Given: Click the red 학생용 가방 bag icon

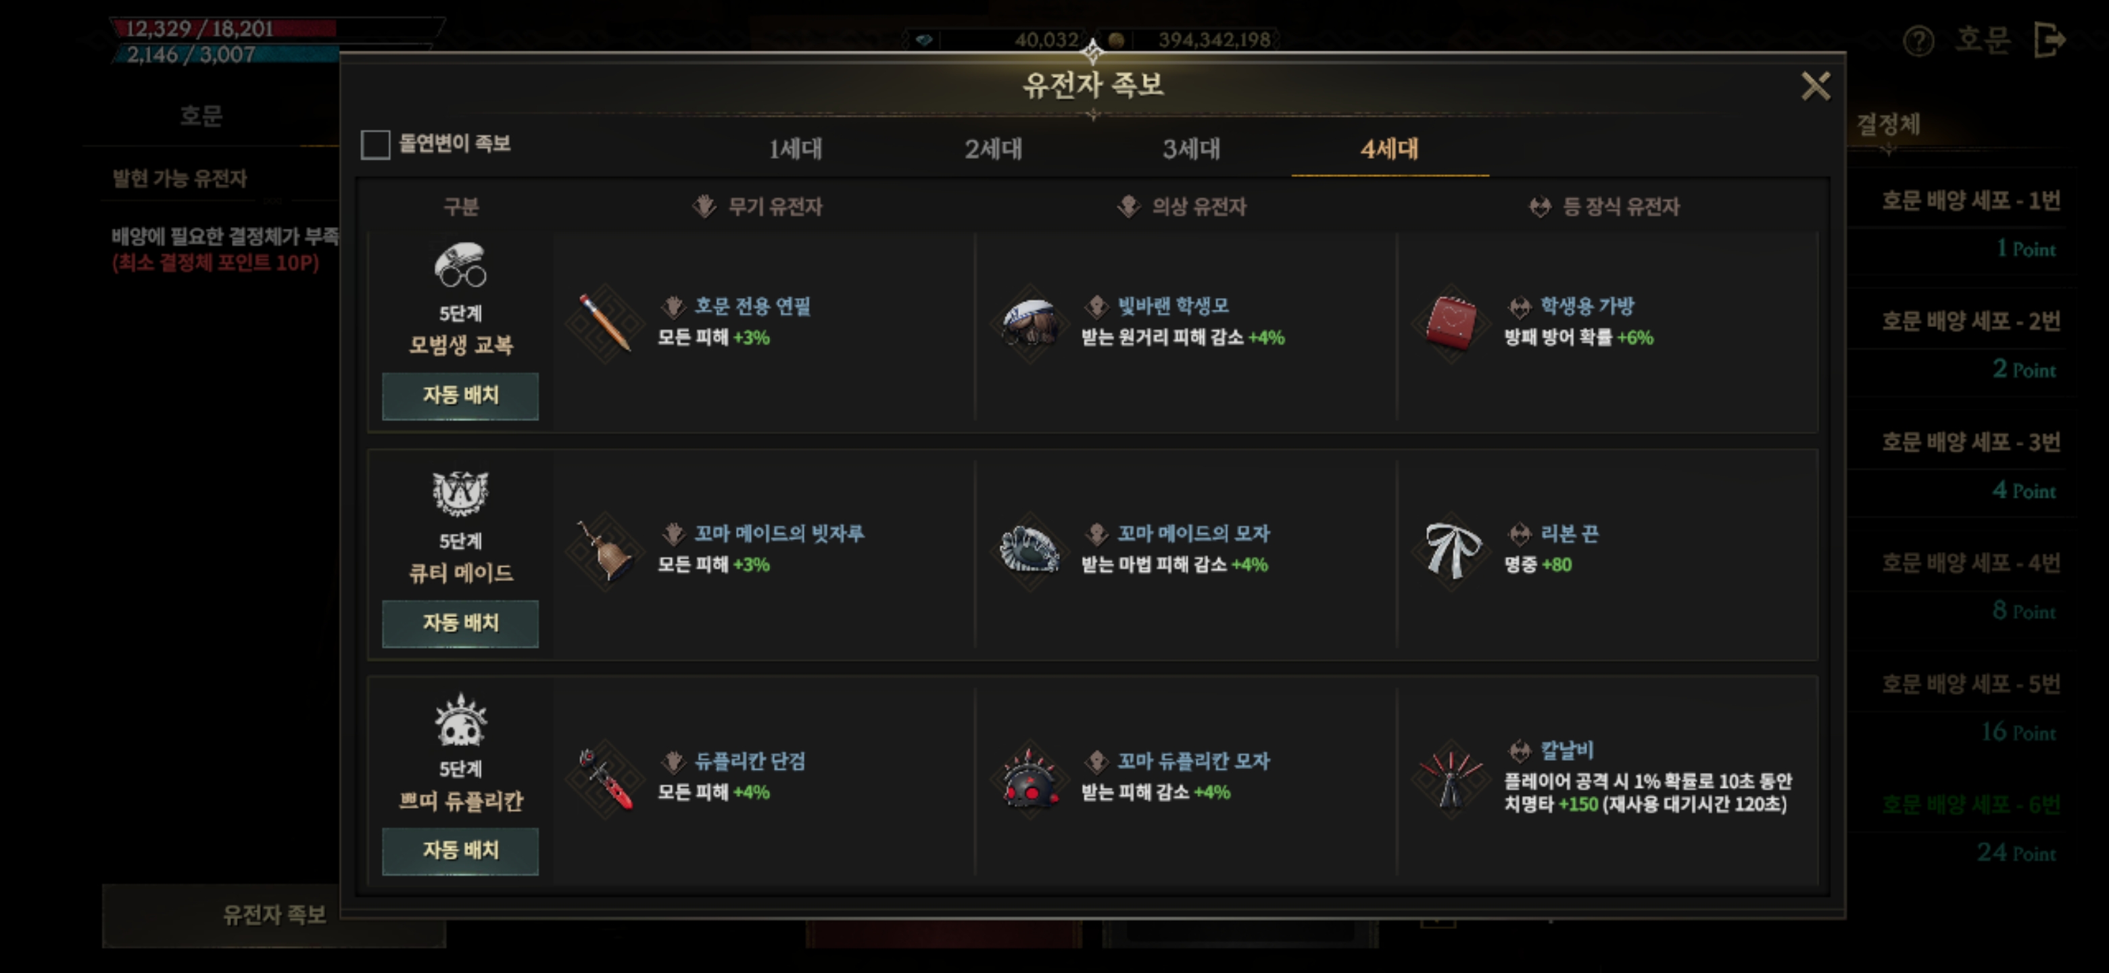Looking at the screenshot, I should coord(1451,323).
